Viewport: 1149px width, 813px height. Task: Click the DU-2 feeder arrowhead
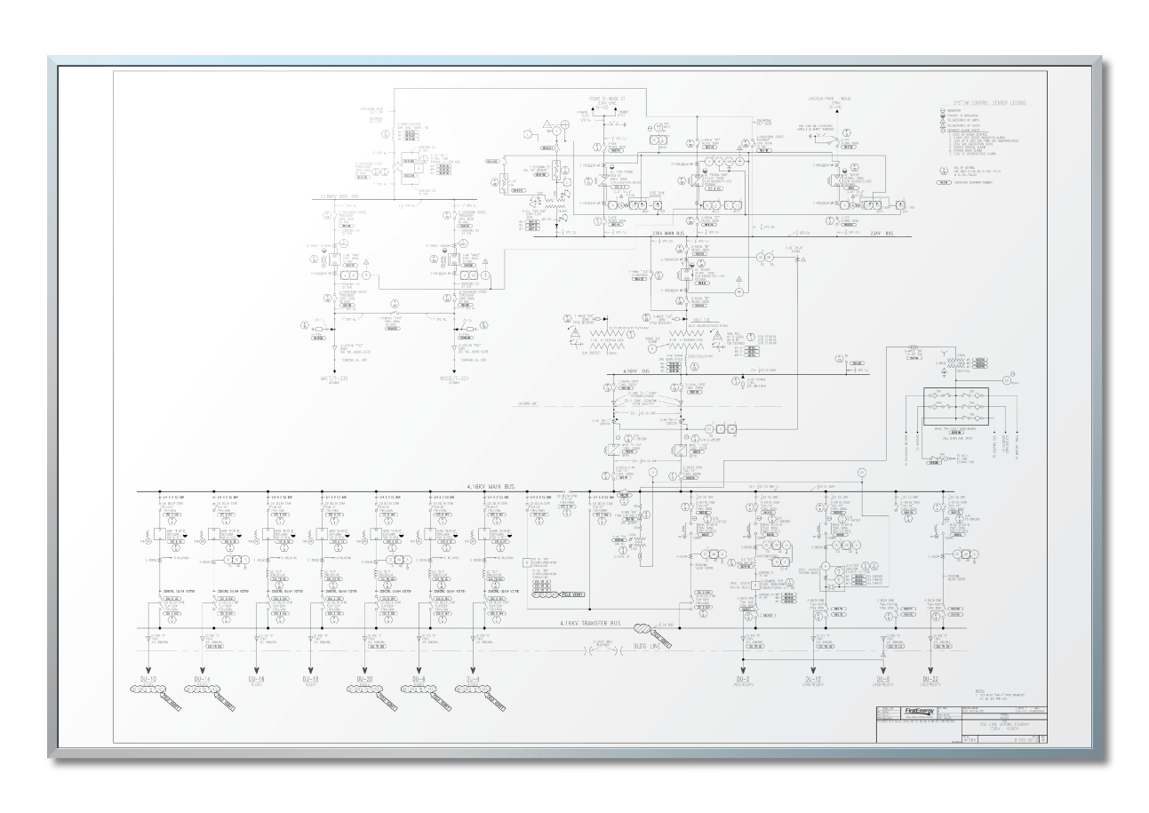point(743,670)
